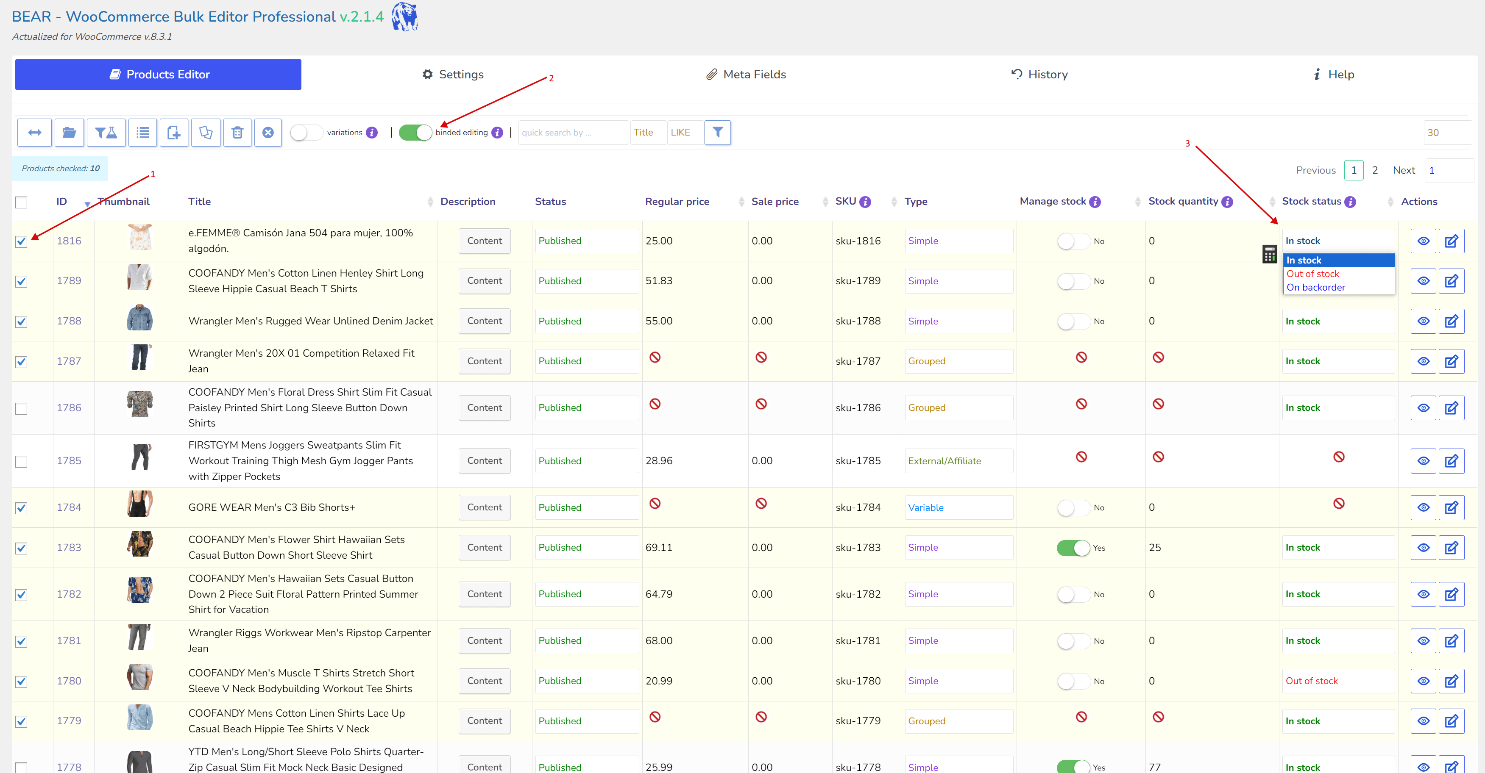Click the info icon on Stock quantity header
The height and width of the screenshot is (773, 1485).
pos(1227,202)
